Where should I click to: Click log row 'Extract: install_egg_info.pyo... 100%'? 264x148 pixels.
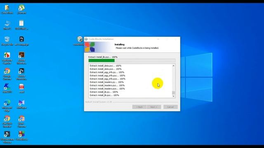107,79
